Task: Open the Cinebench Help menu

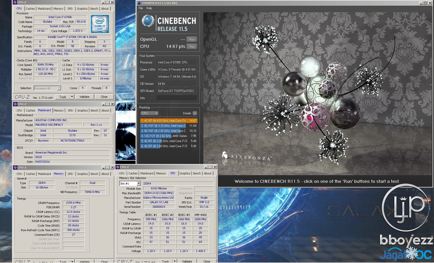Action: 149,8
